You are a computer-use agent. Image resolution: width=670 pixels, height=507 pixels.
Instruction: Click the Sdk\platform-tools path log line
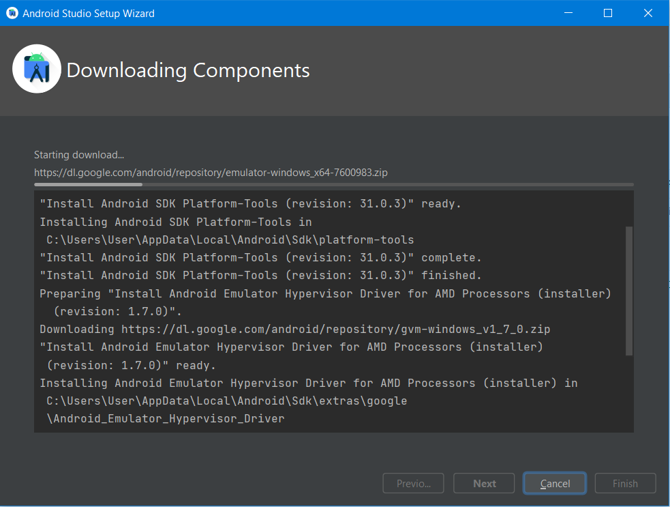coord(230,240)
